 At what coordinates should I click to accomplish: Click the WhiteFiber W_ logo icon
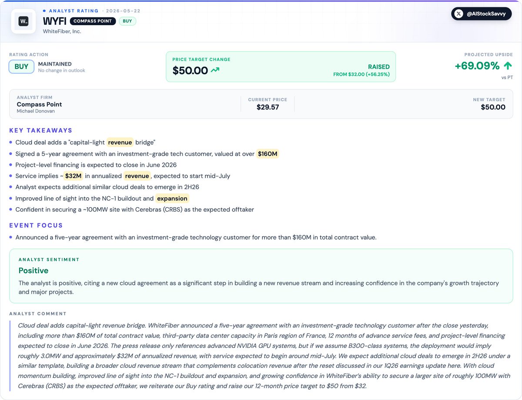pyautogui.click(x=23, y=21)
